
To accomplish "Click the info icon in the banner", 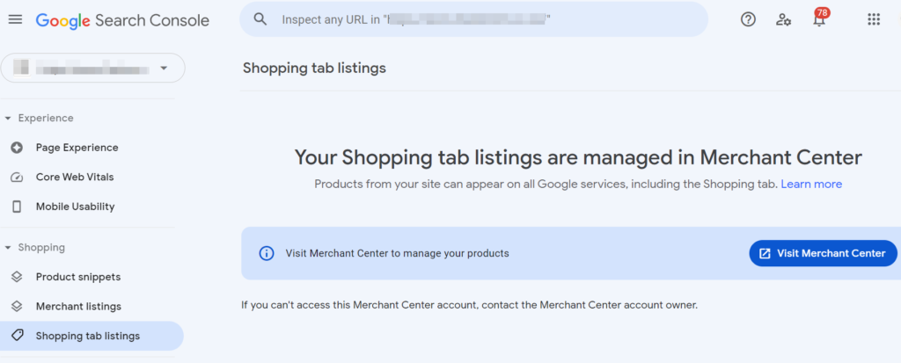I will (267, 253).
